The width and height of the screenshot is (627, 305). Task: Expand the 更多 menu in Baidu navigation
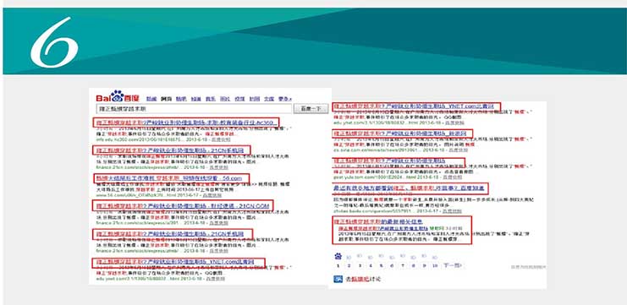click(x=284, y=99)
